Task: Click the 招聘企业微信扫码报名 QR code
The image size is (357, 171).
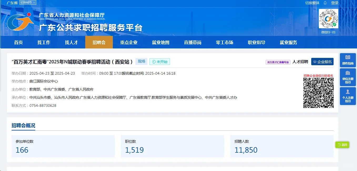Action: coord(318,93)
